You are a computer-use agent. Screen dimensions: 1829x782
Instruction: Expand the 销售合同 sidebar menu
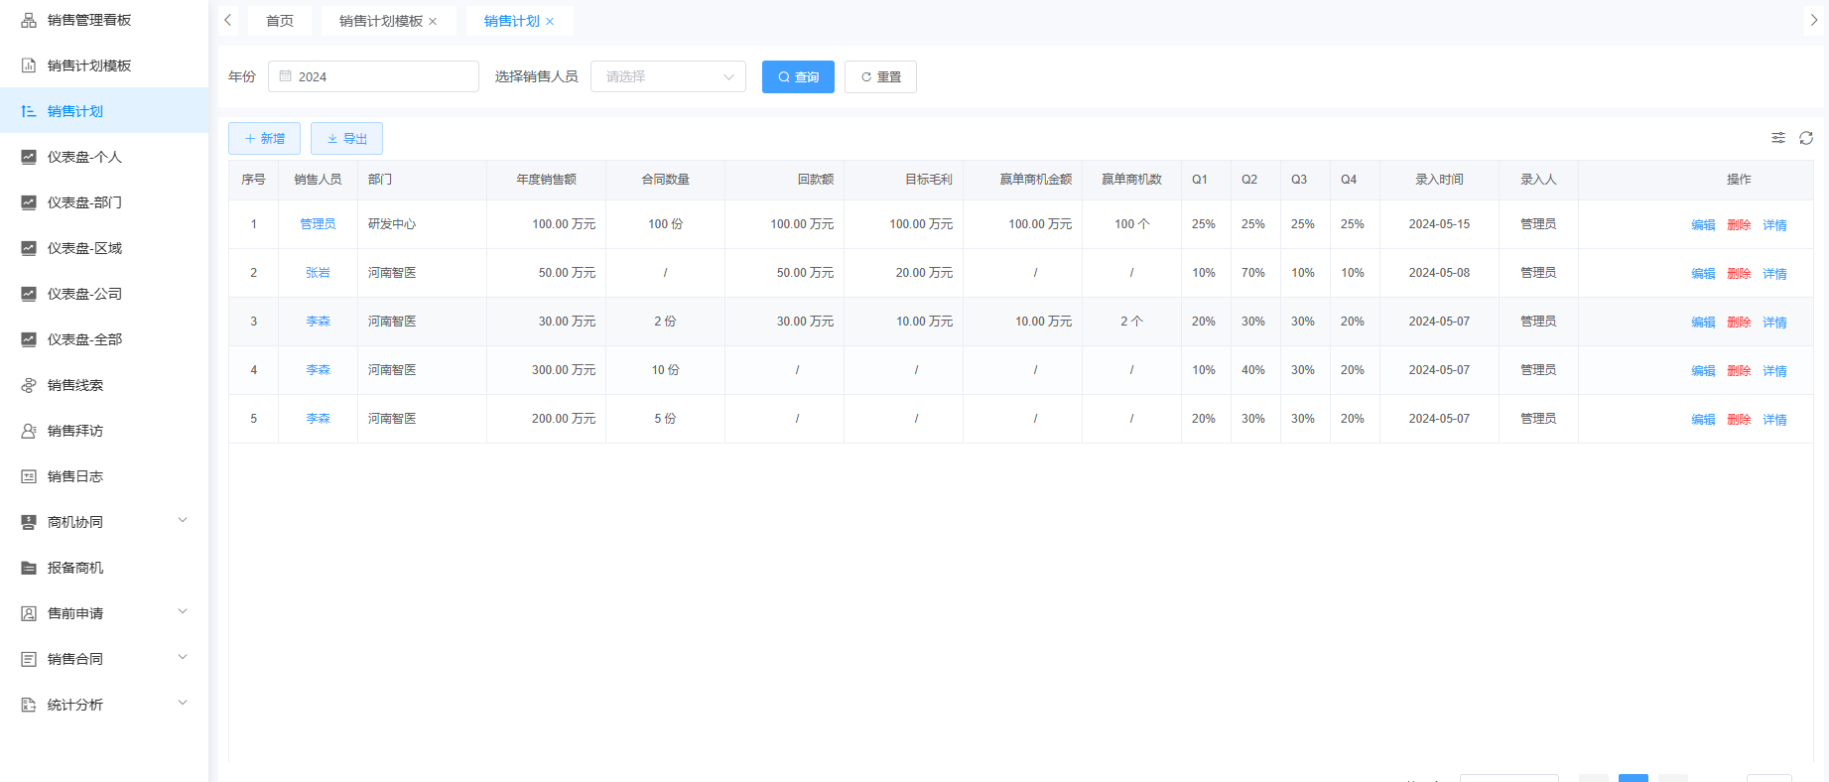click(183, 658)
